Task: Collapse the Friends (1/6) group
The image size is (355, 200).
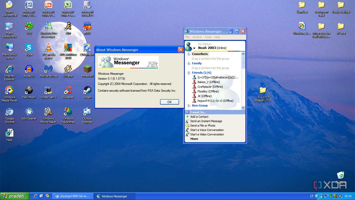Action: pyautogui.click(x=189, y=73)
